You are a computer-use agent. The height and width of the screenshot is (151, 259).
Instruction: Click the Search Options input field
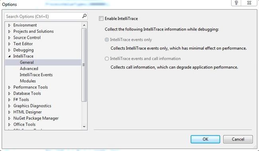pyautogui.click(x=43, y=16)
